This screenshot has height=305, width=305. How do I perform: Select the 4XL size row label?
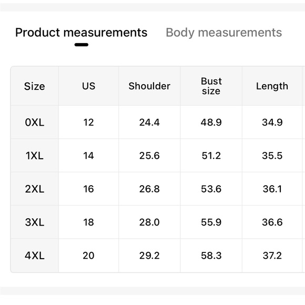pos(35,256)
